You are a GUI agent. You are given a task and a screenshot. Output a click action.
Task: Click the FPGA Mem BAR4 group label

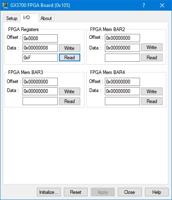tap(107, 72)
